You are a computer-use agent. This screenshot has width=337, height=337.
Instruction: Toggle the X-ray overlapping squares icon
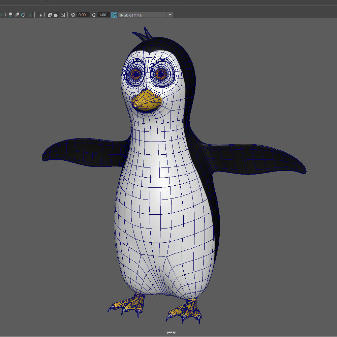tap(50, 15)
